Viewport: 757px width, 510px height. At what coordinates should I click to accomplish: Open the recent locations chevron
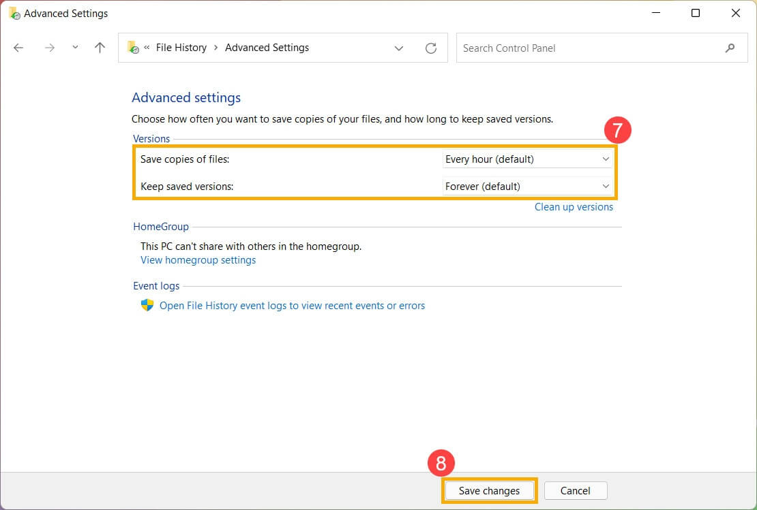[x=75, y=48]
